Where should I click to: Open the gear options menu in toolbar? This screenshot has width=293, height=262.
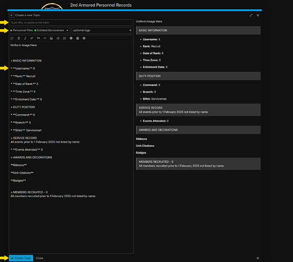(x=84, y=38)
